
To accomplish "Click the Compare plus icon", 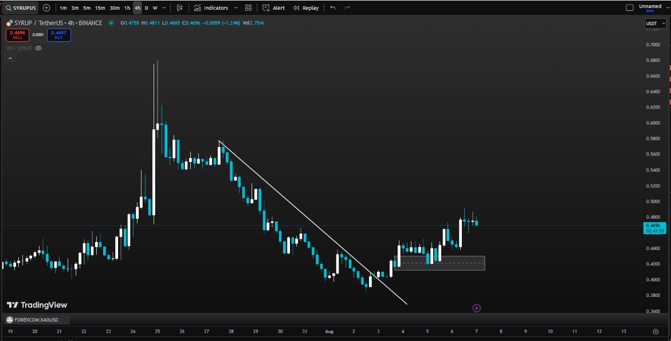I will [x=45, y=7].
